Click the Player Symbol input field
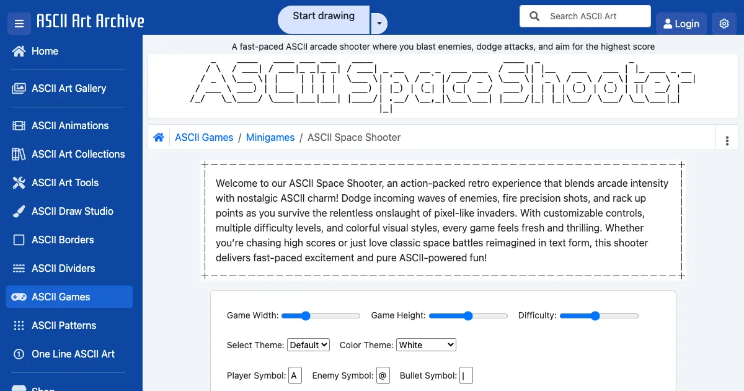Image resolution: width=744 pixels, height=391 pixels. pos(295,375)
